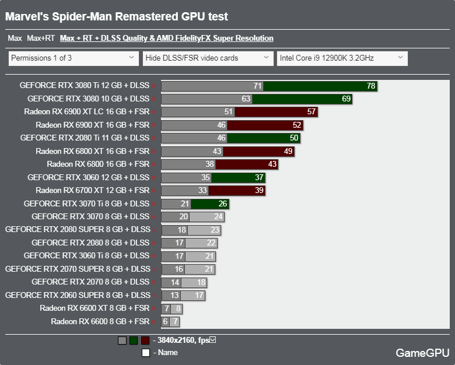Viewport: 455px width, 365px height.
Task: Remove Radeon RX 6600 8 GB + FSR row
Action: [153, 322]
